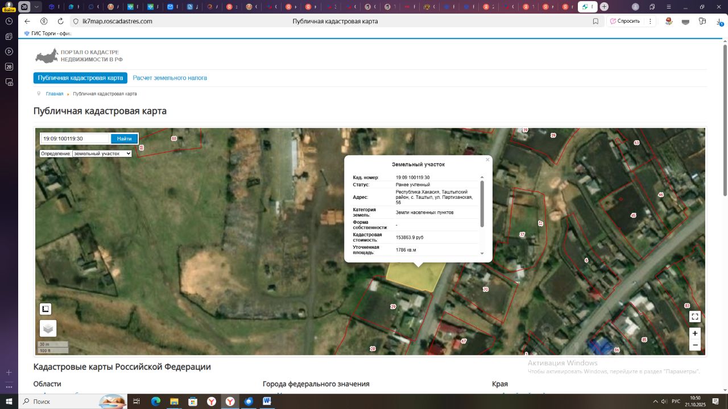Open a new browser tab

coord(604,7)
